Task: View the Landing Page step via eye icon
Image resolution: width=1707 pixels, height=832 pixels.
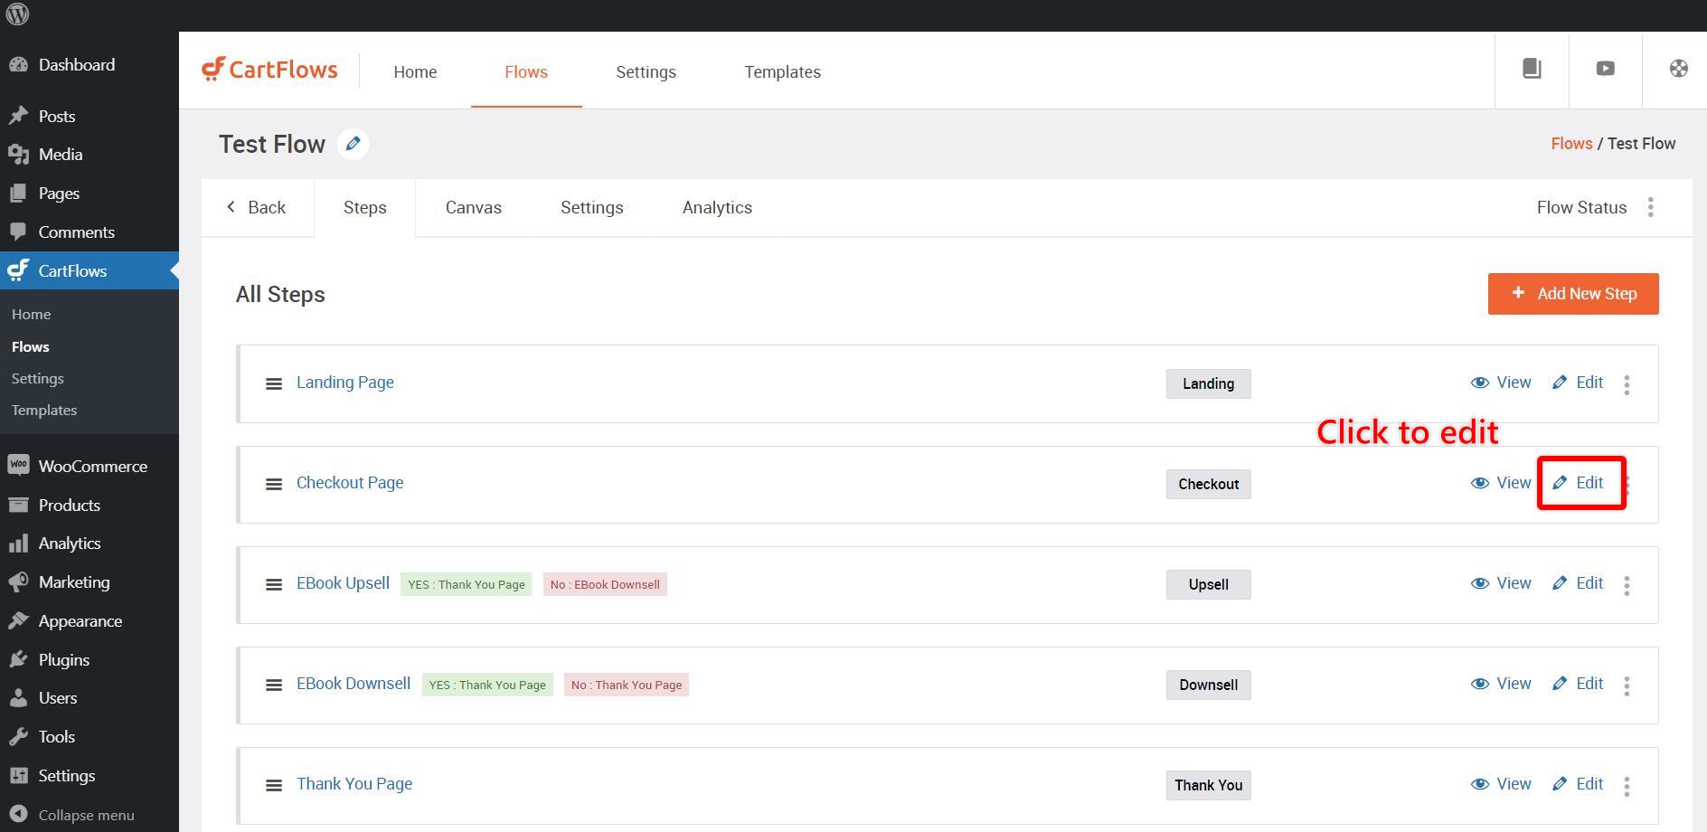Action: (x=1501, y=383)
